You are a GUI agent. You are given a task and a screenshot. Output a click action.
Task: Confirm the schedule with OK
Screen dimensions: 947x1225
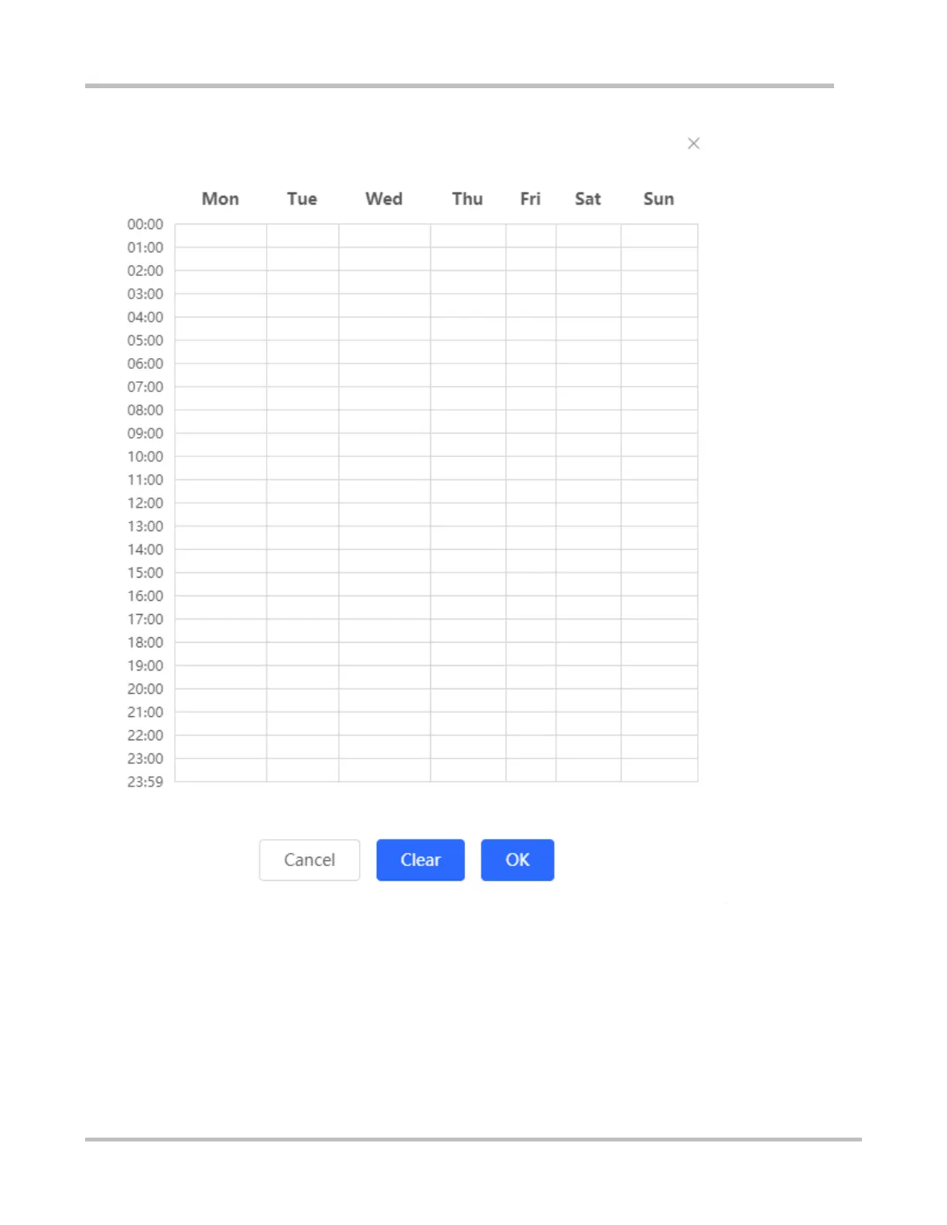517,860
